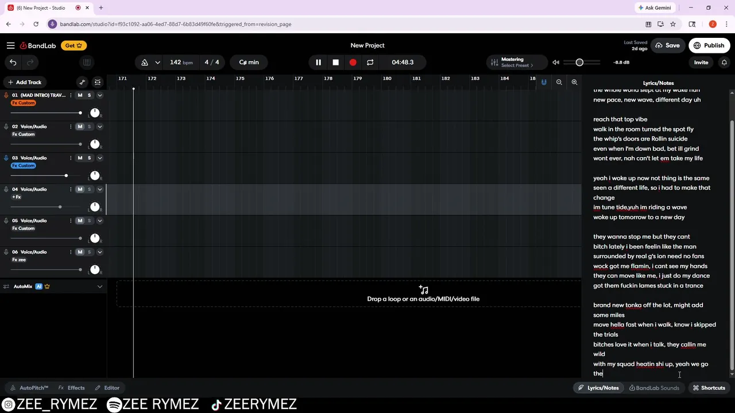Open the AutoPitch tab

[x=29, y=388]
